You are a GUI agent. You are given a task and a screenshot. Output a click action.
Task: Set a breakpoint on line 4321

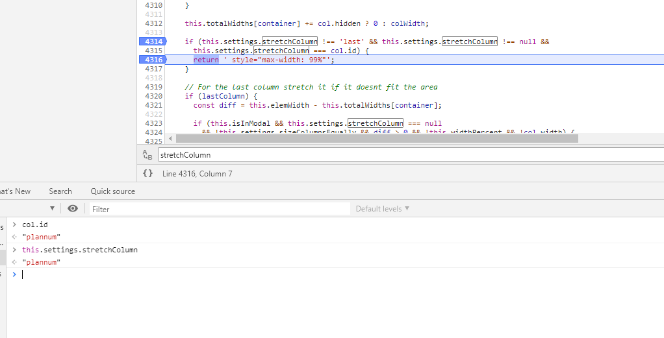pyautogui.click(x=153, y=105)
